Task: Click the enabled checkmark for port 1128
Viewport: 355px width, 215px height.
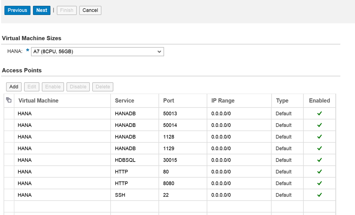Action: 319,137
